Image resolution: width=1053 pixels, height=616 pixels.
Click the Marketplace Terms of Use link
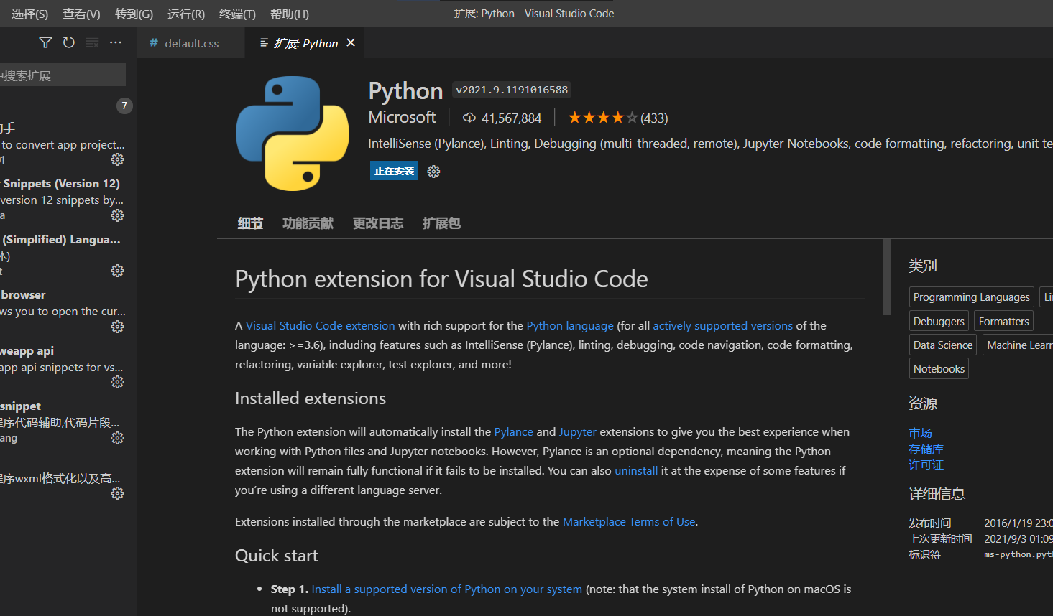(x=628, y=522)
